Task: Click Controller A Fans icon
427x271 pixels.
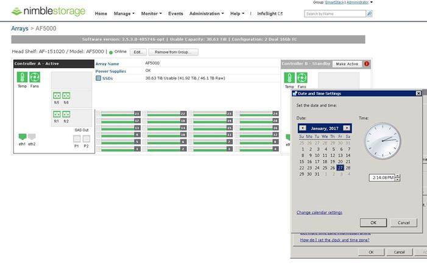Action: [35, 77]
